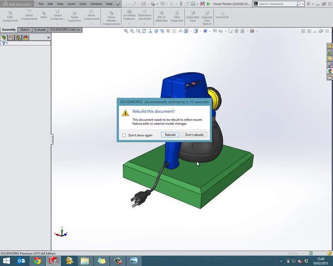Toggle Show Hidden Components
333x266 pixels.
click(111, 17)
